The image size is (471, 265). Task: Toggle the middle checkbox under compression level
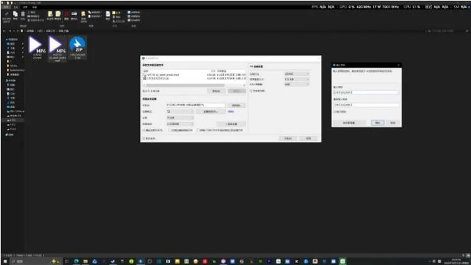170,130
